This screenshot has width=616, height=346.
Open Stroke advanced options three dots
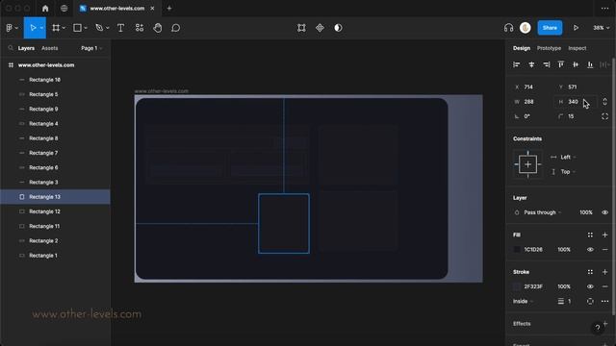tap(605, 301)
